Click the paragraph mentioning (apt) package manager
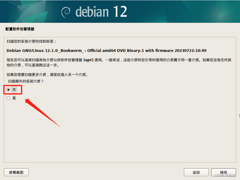Image resolution: width=240 pixels, height=180 pixels. pos(119,62)
